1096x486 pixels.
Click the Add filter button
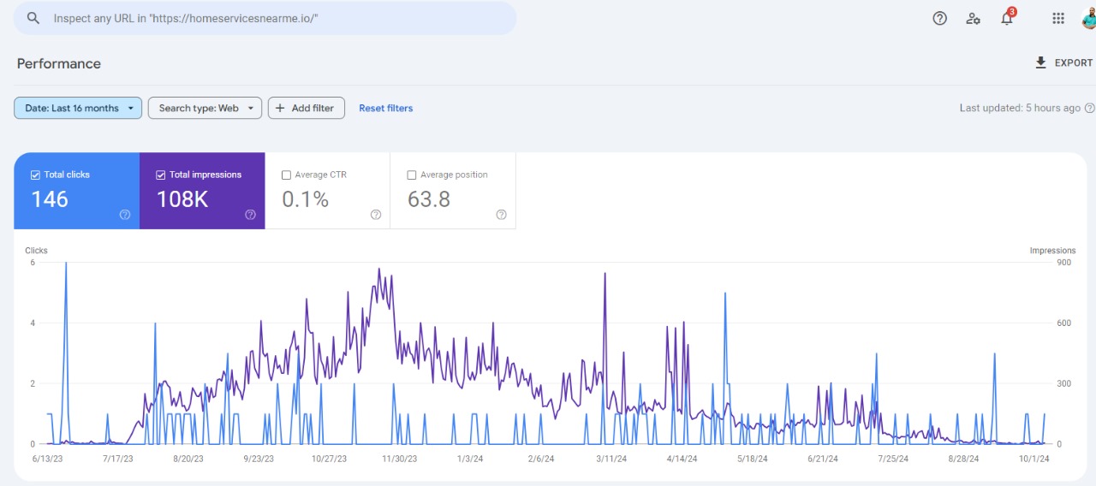point(306,108)
